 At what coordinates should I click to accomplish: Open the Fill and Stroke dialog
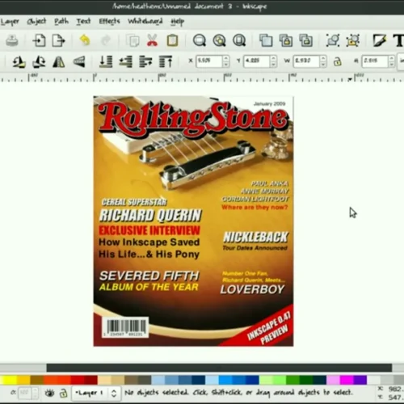380,40
